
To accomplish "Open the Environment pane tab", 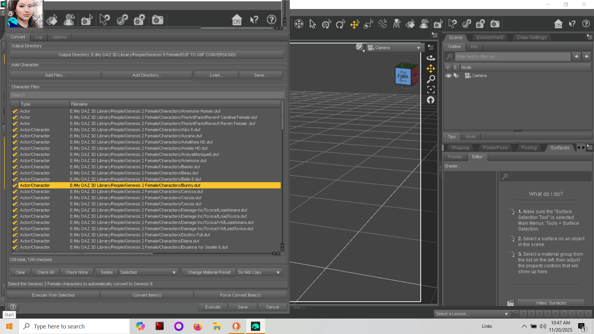I will pos(489,37).
